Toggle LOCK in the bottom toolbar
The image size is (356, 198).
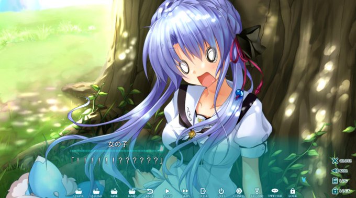293,193
